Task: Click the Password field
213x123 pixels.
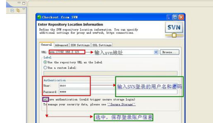Action: (x=118, y=92)
